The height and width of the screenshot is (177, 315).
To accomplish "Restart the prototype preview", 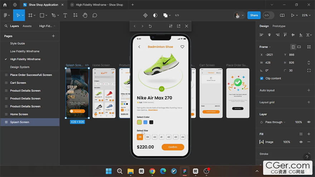I will [x=150, y=26].
